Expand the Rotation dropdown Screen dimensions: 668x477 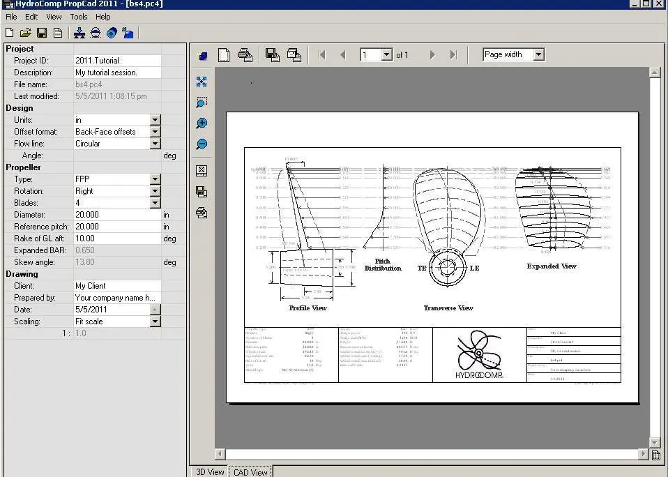[x=155, y=191]
